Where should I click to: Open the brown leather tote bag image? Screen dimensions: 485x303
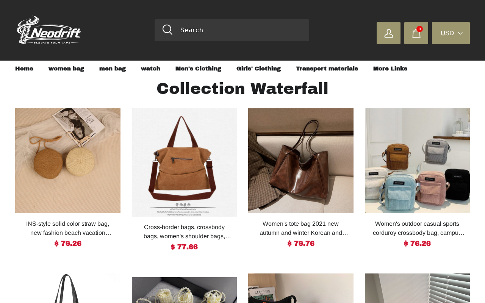(x=301, y=161)
